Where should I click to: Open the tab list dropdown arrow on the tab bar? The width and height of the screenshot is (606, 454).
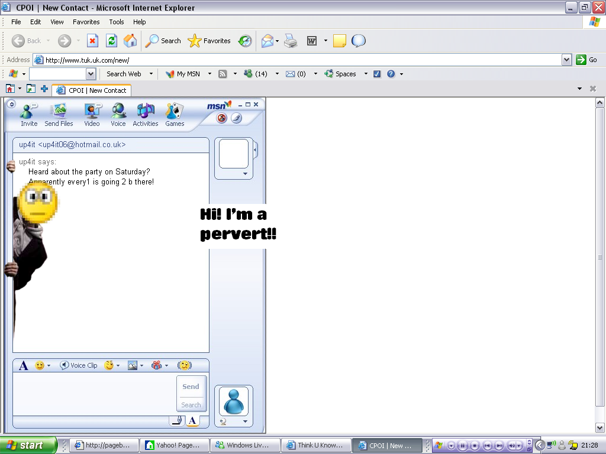(x=579, y=89)
